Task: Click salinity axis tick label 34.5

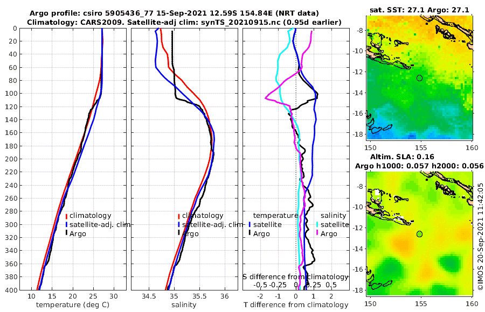Action: pyautogui.click(x=149, y=296)
